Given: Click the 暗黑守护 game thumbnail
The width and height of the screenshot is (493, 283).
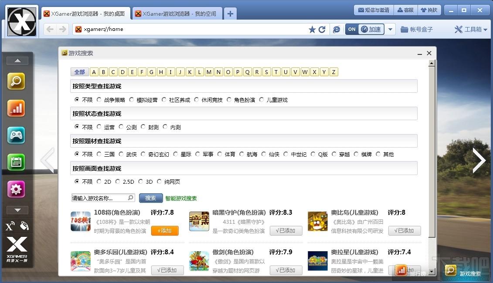Looking at the screenshot, I should (199, 222).
